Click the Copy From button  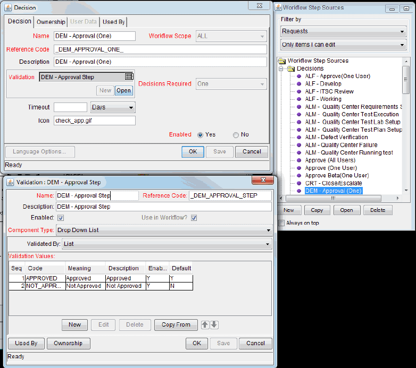coord(176,324)
